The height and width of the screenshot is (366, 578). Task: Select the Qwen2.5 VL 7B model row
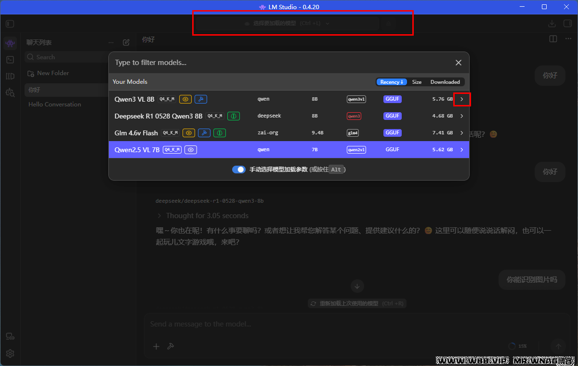click(x=289, y=150)
